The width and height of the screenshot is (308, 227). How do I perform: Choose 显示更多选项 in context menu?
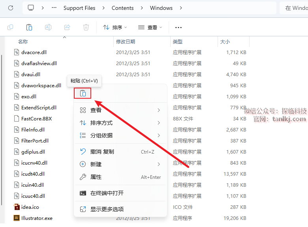click(x=107, y=209)
